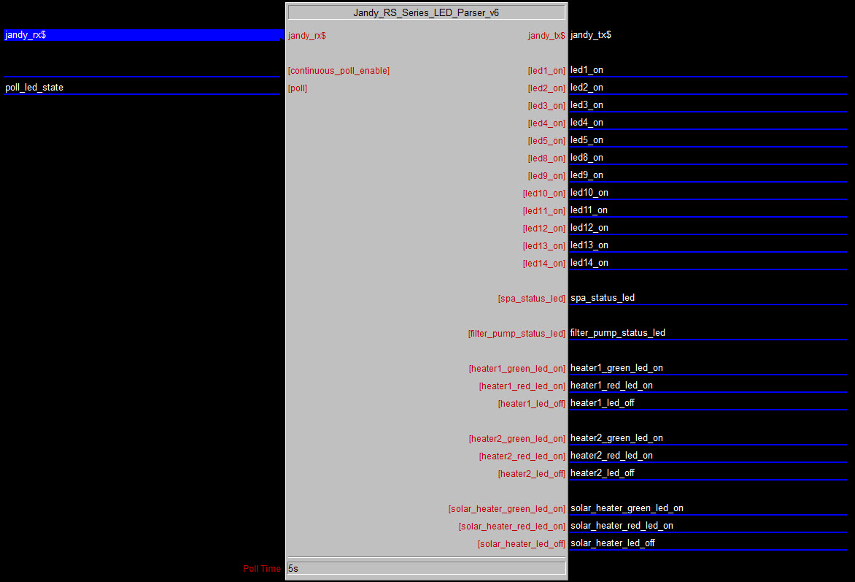Screen dimensions: 855x582
Task: Click the red [heater1_led_off] pin label
Action: (x=532, y=403)
